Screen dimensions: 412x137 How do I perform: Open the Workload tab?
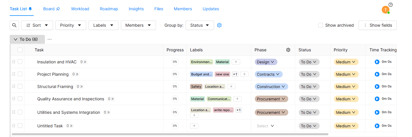(x=80, y=9)
